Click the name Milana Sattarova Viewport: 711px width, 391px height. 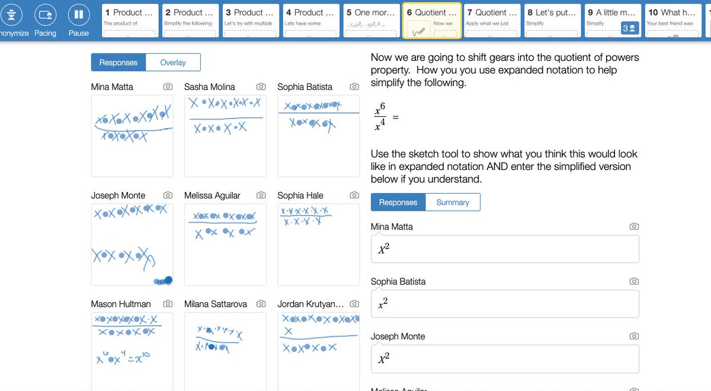(x=216, y=303)
